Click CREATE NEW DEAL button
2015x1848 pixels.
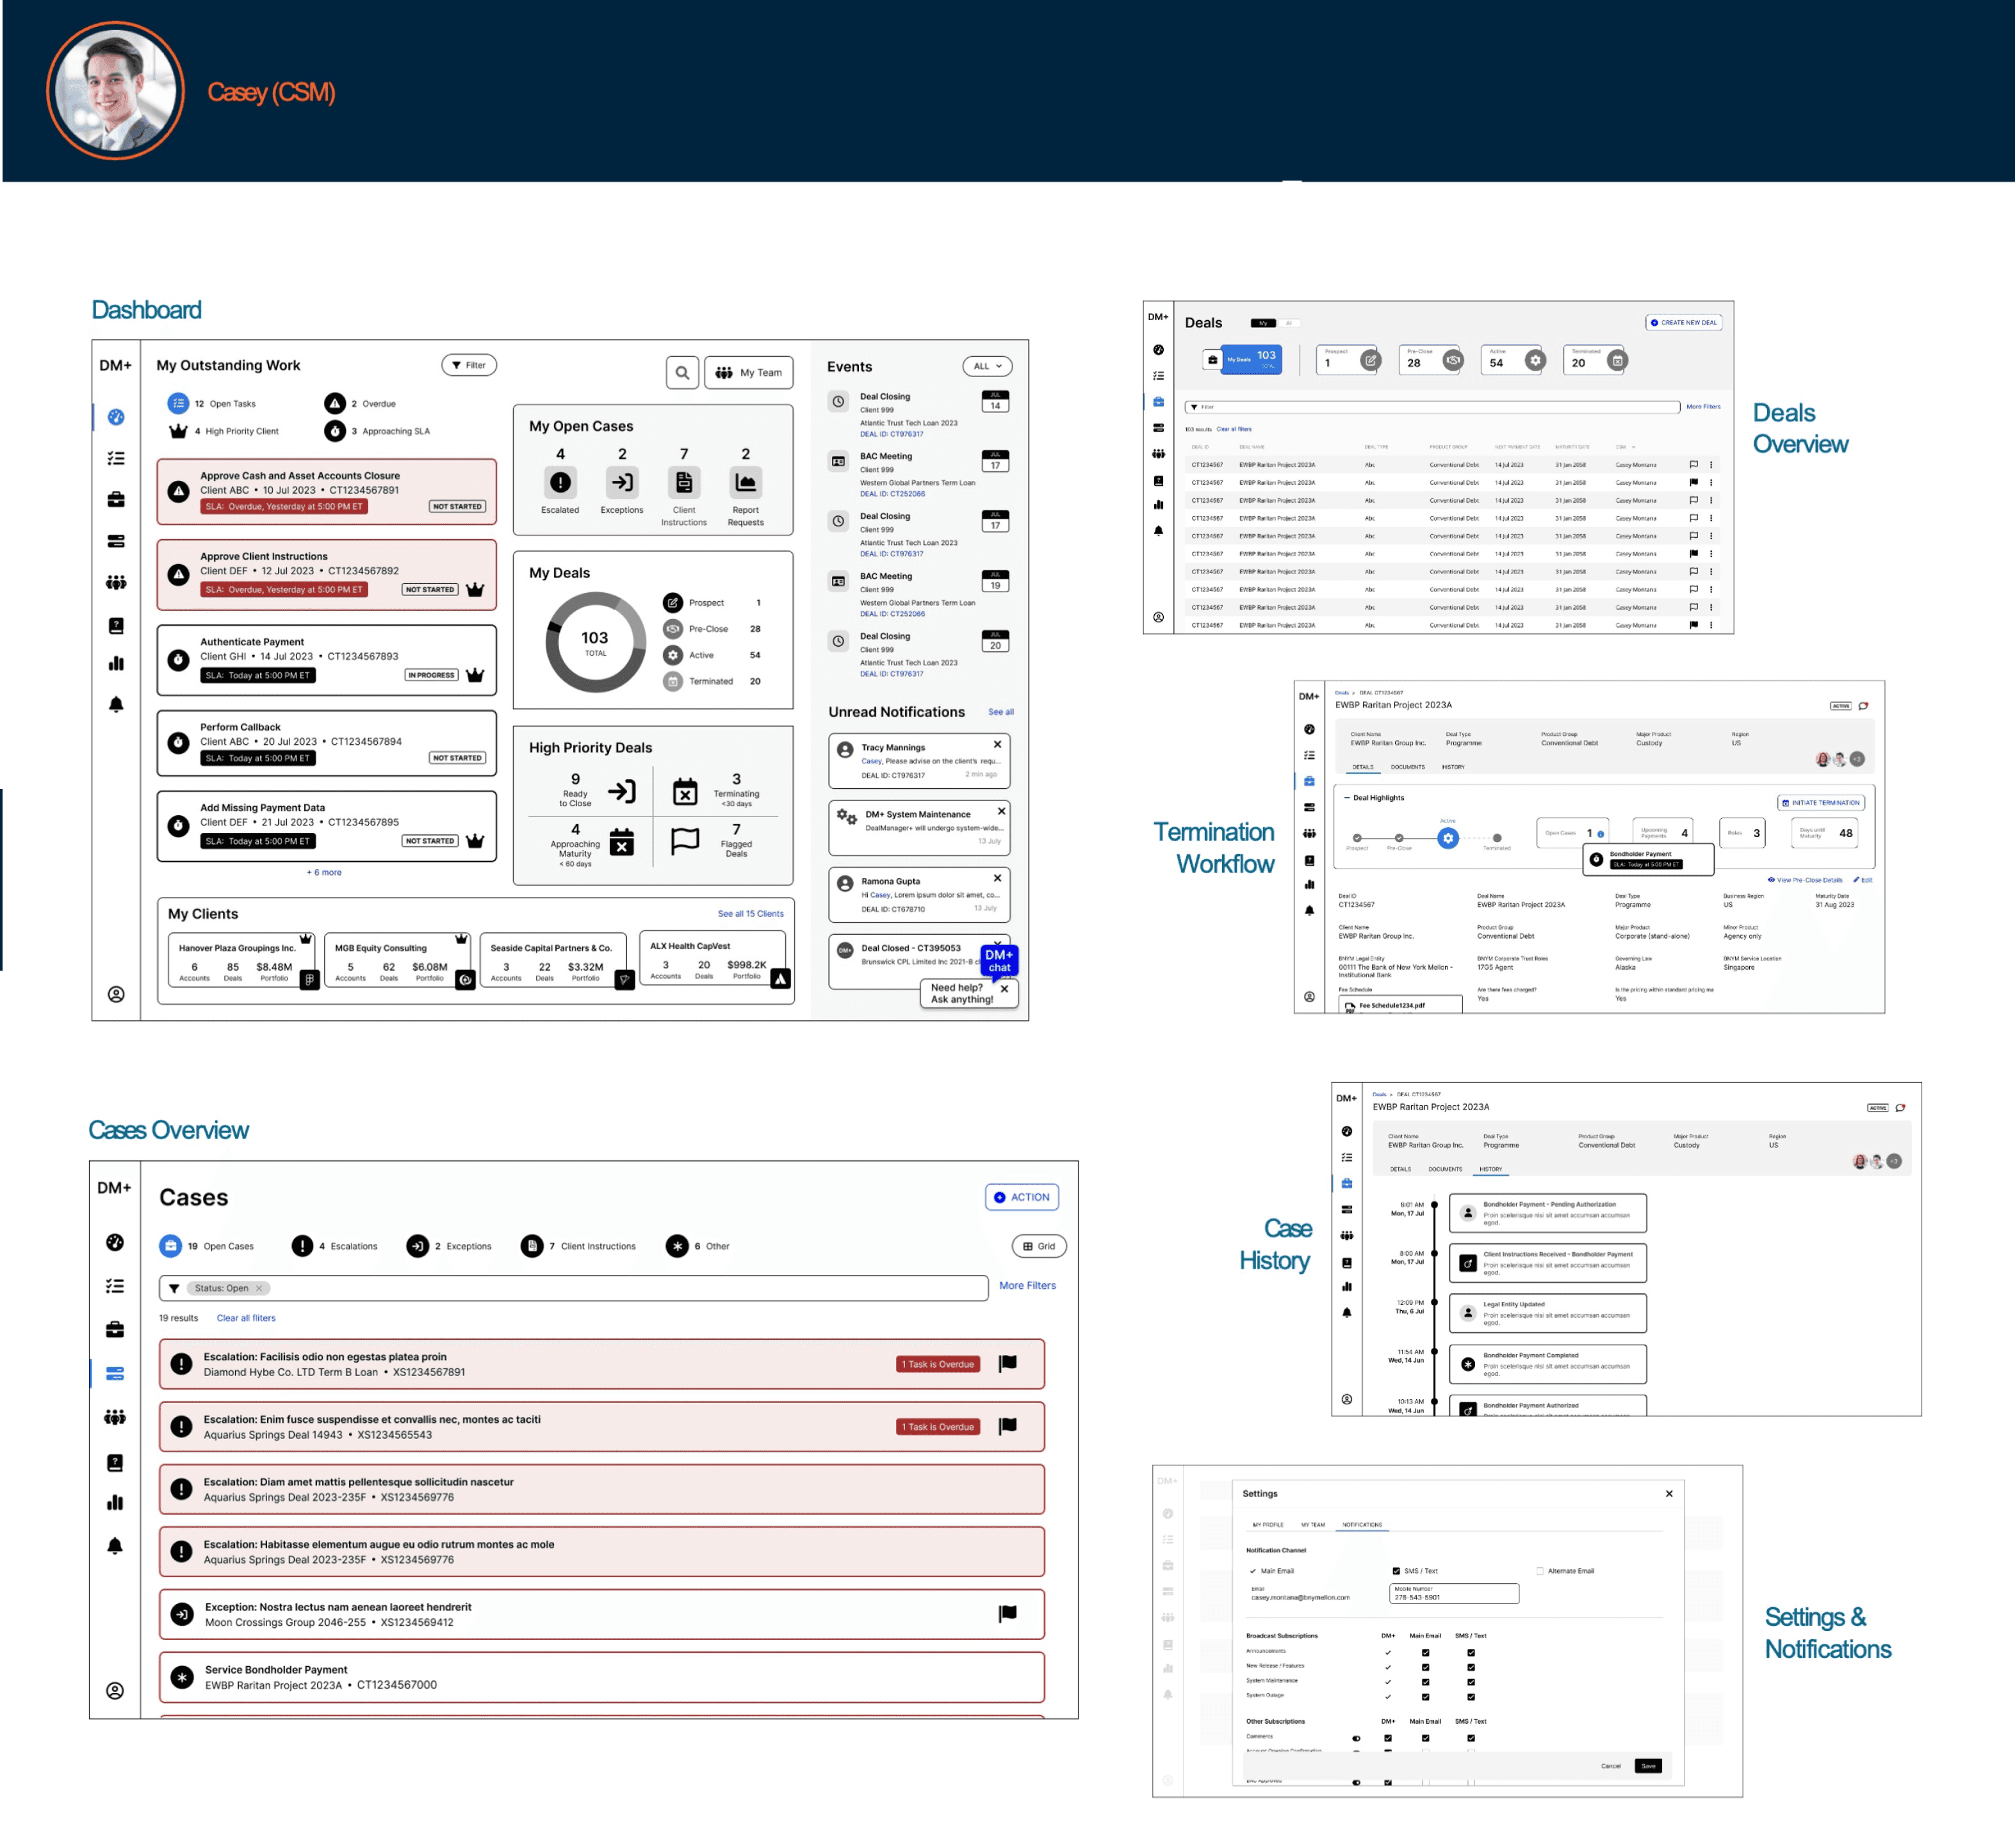click(1683, 323)
